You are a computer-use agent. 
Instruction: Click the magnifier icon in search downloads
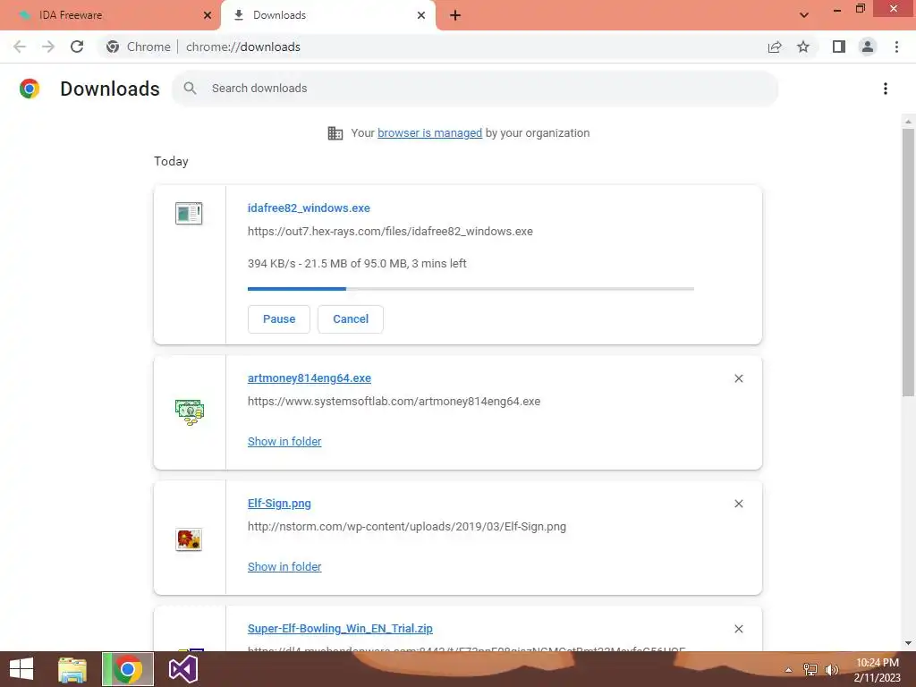[x=190, y=89]
